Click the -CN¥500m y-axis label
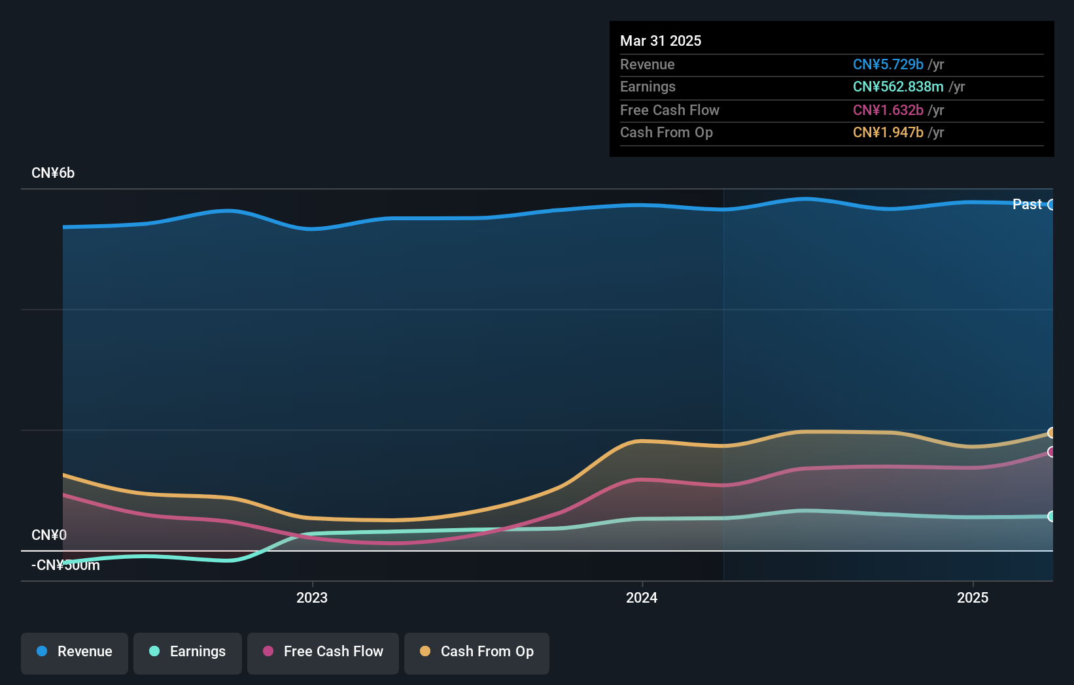 65,565
